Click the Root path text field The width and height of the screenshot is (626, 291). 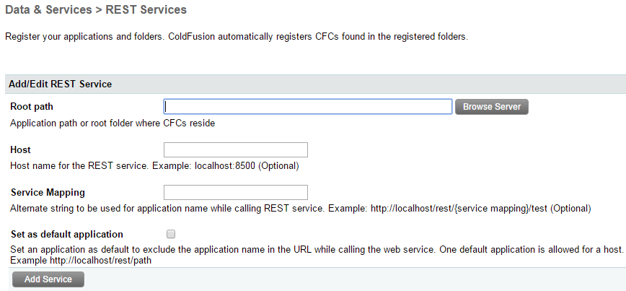click(x=308, y=107)
